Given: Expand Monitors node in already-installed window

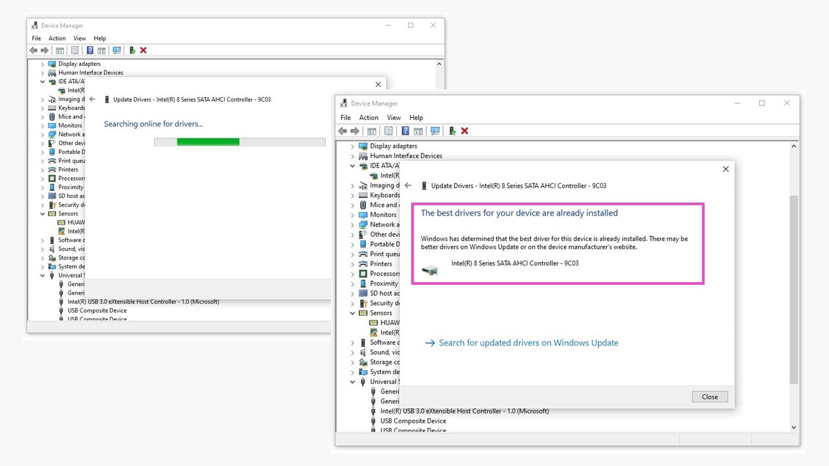Looking at the screenshot, I should coord(353,215).
